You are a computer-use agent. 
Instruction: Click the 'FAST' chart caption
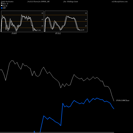tap(14, 34)
